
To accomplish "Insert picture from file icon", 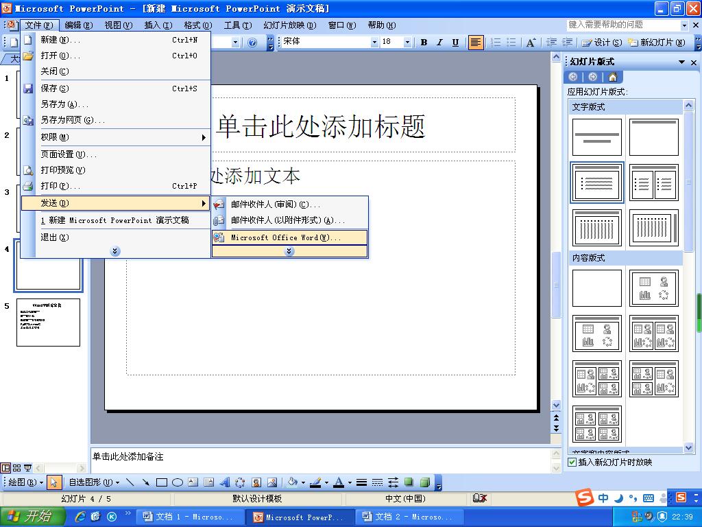I will (x=272, y=482).
